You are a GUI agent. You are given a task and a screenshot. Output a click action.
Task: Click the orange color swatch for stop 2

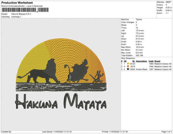(x=128, y=66)
